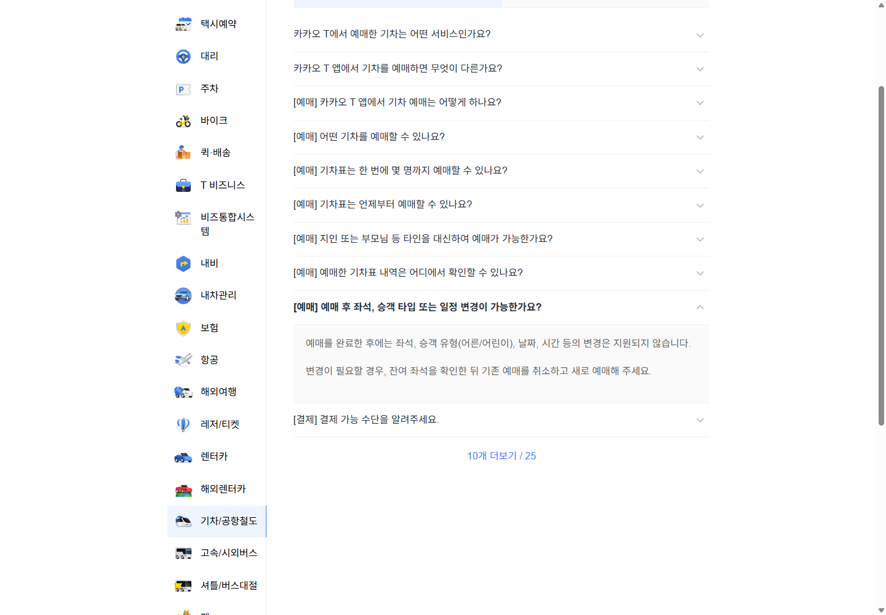Expand '언제부터 예매할 수 있나요?' chevron
Screen dimensions: 886x615
pos(700,205)
